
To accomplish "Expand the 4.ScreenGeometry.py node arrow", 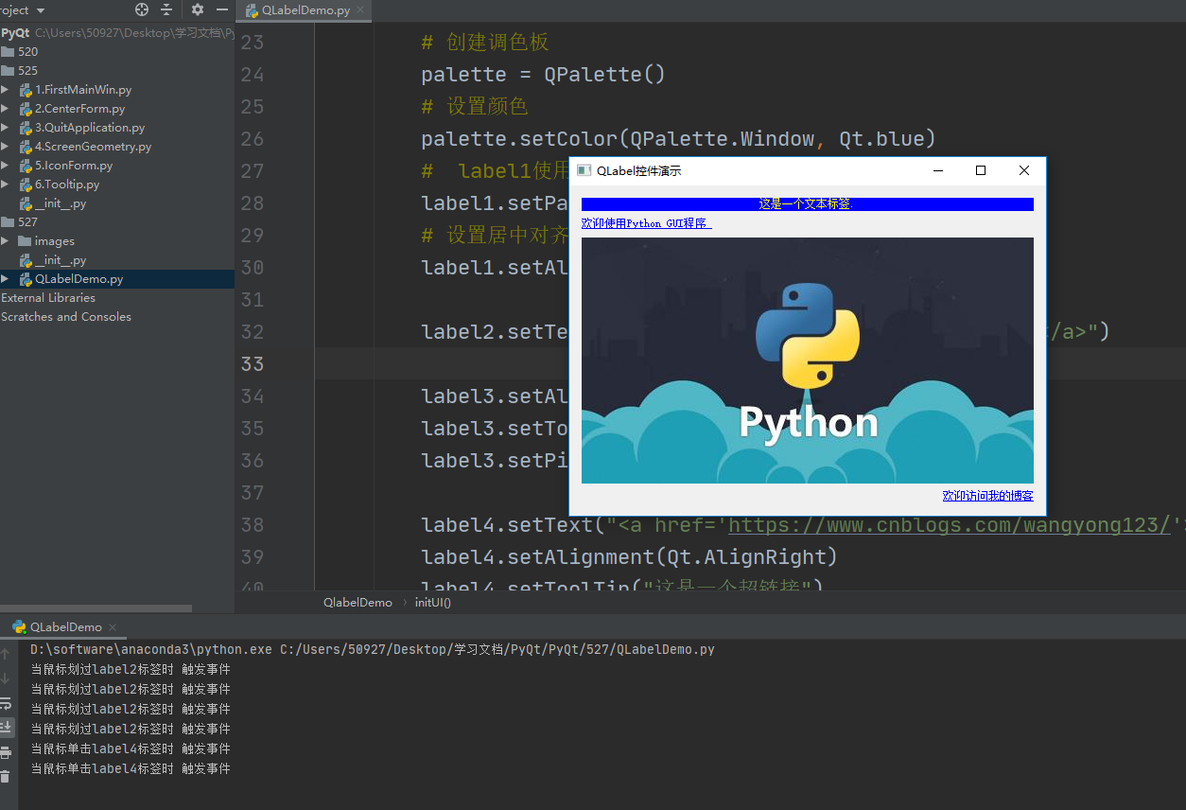I will tap(5, 147).
